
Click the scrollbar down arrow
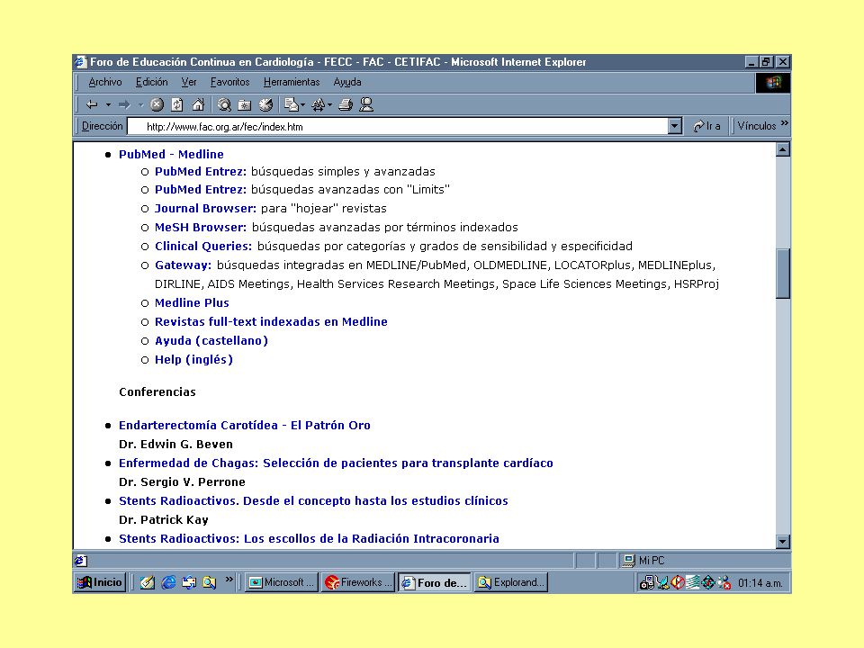click(783, 541)
